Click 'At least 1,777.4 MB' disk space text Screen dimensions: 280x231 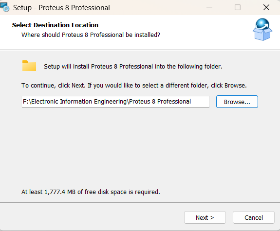tap(91, 192)
